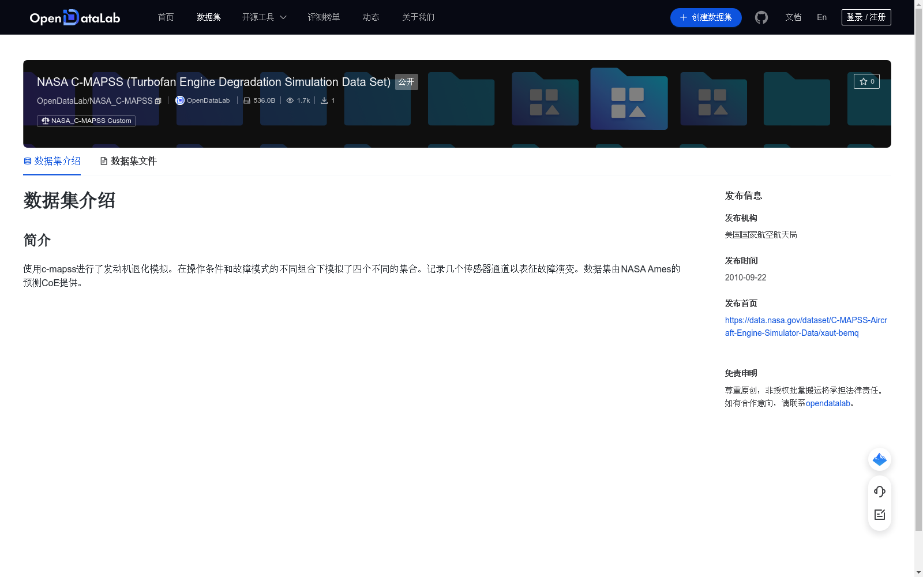Screen dimensions: 923x577
Task: Open the GitHub icon in header
Action: click(x=761, y=17)
